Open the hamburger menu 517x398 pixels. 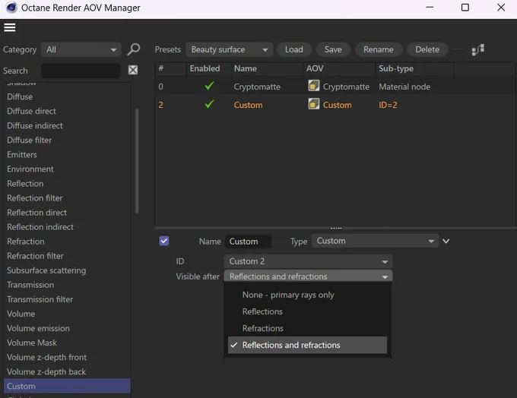point(10,27)
